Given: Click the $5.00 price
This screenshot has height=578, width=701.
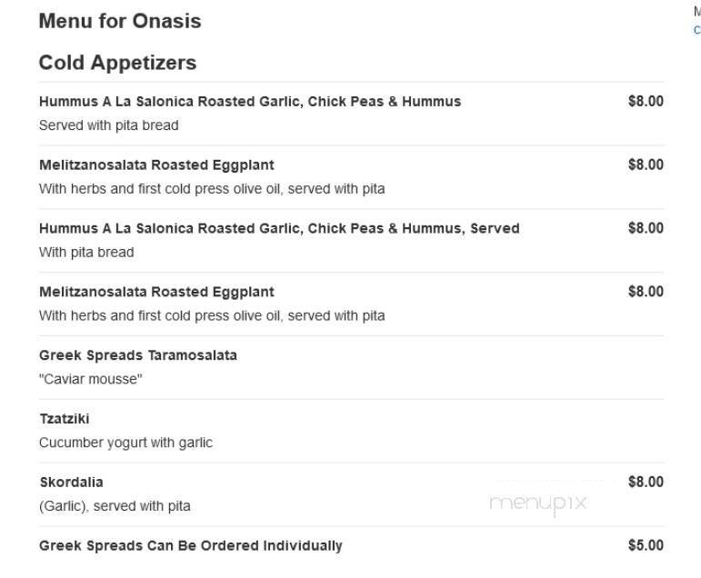Looking at the screenshot, I should [x=646, y=546].
